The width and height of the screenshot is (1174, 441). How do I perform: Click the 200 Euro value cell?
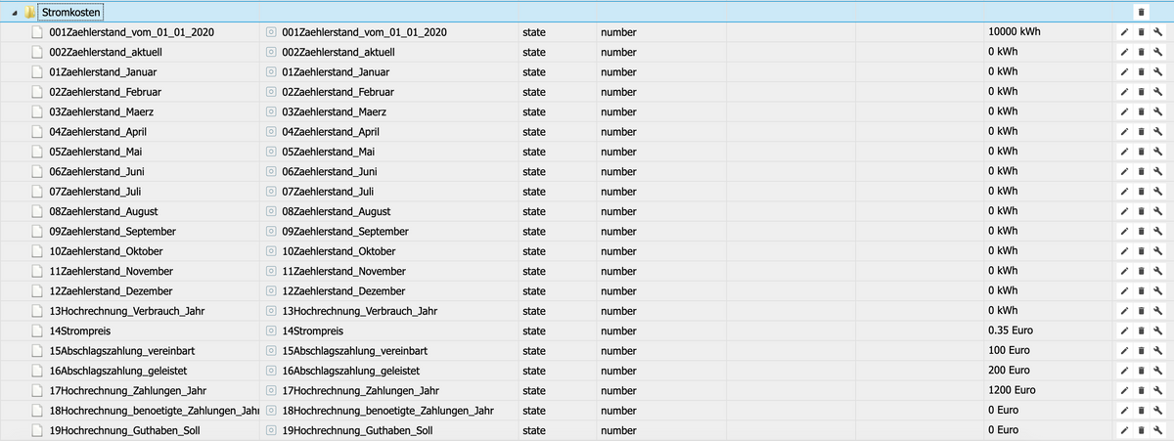click(x=1048, y=371)
